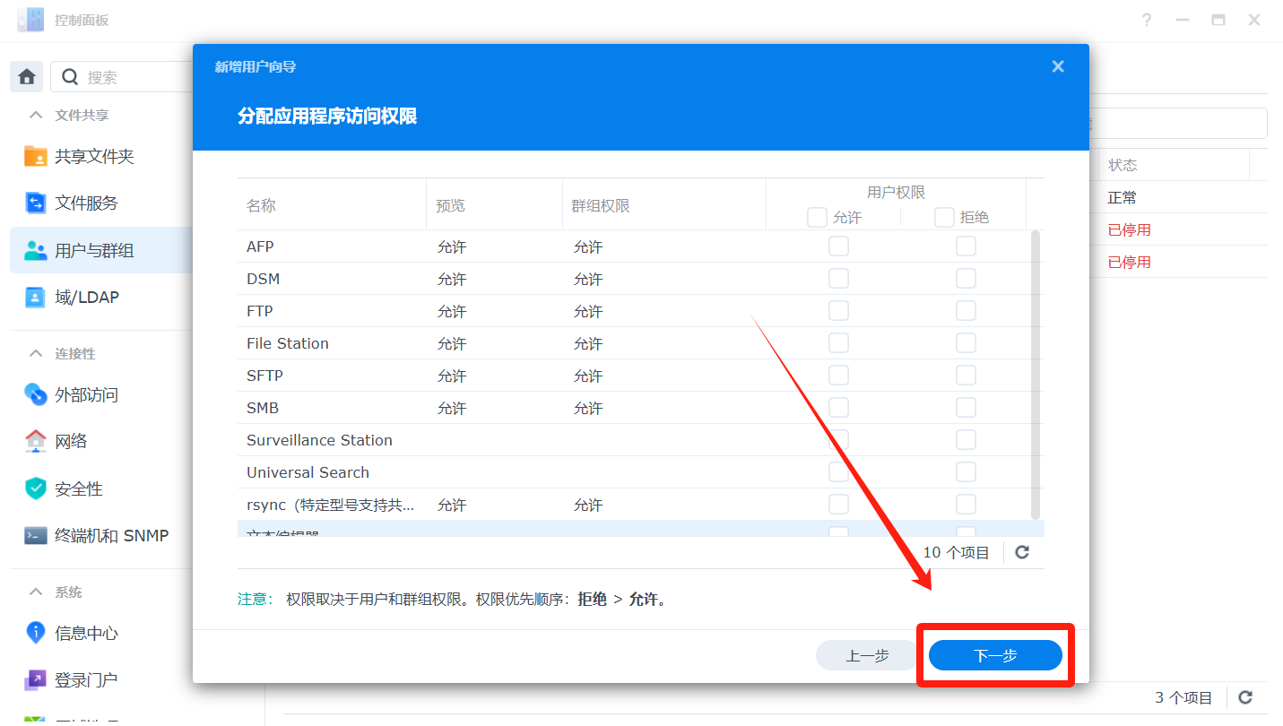The height and width of the screenshot is (726, 1283).
Task: Open Info Center (信息中心) icon
Action: [36, 633]
